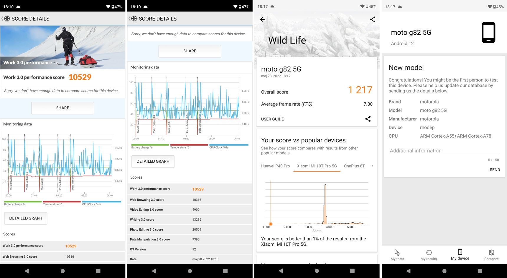Select the Xiaomi Mi 10T Pro 5G tab

317,166
